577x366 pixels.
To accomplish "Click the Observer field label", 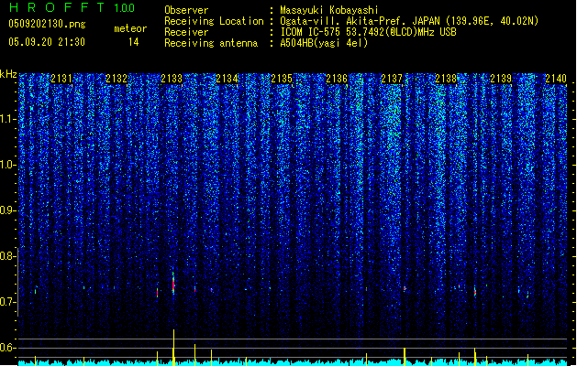I will [x=186, y=10].
